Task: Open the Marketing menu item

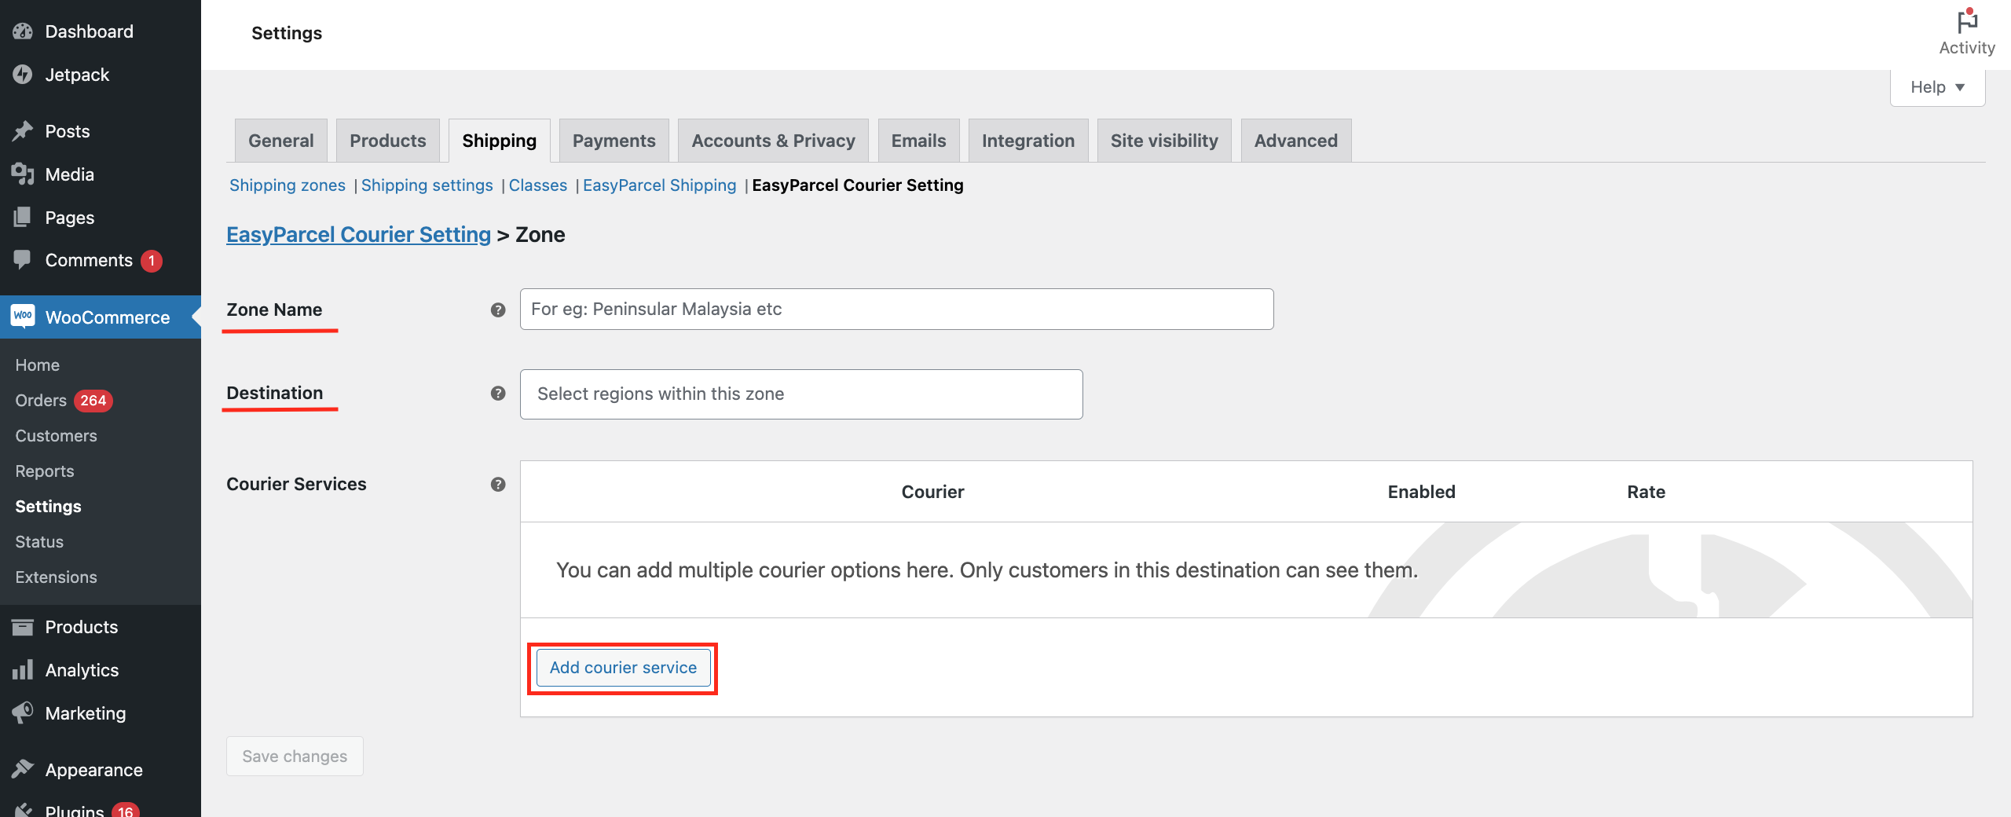Action: point(101,713)
